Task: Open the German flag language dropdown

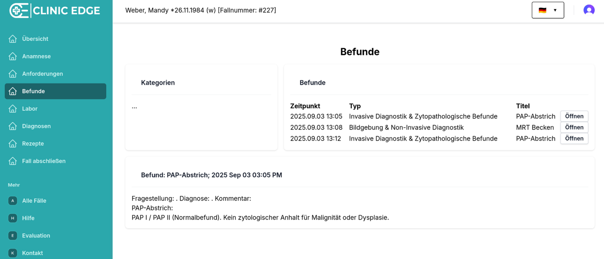Action: [x=548, y=10]
